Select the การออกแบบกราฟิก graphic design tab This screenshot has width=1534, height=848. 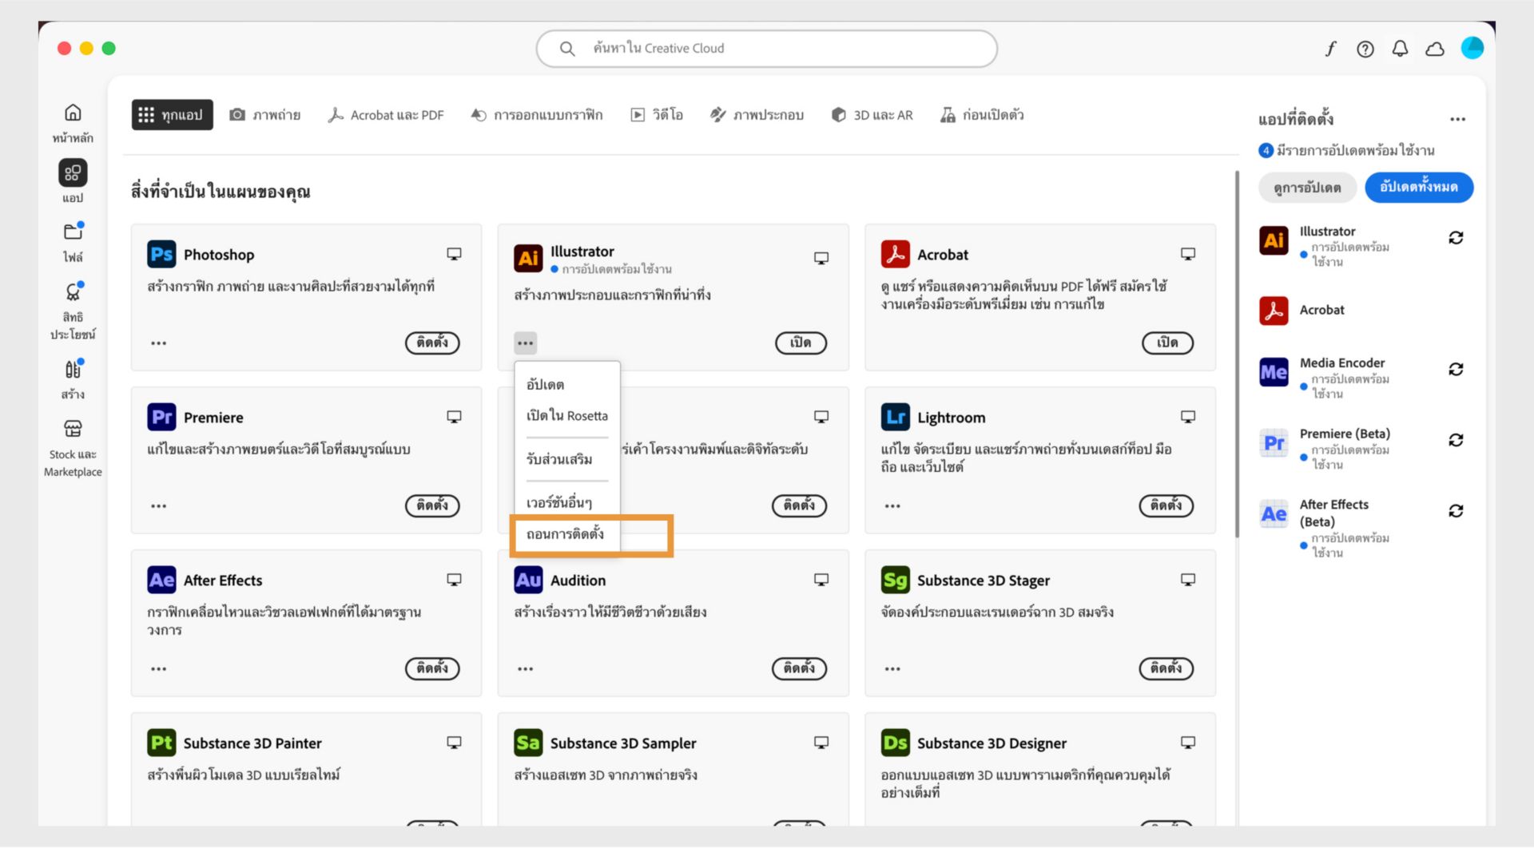pyautogui.click(x=537, y=115)
